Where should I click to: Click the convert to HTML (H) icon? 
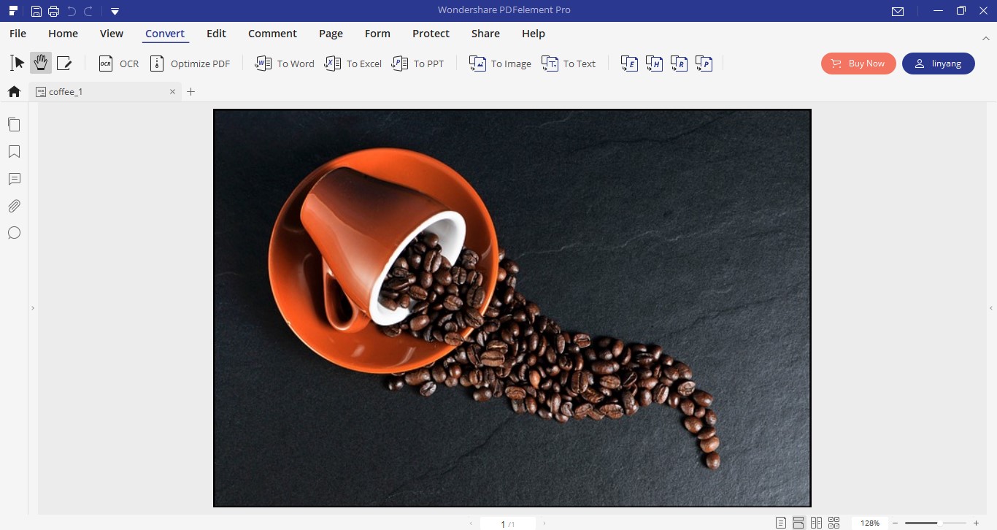click(x=654, y=64)
